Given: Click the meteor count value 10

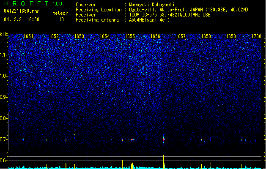Looking at the screenshot, I should [x=61, y=19].
